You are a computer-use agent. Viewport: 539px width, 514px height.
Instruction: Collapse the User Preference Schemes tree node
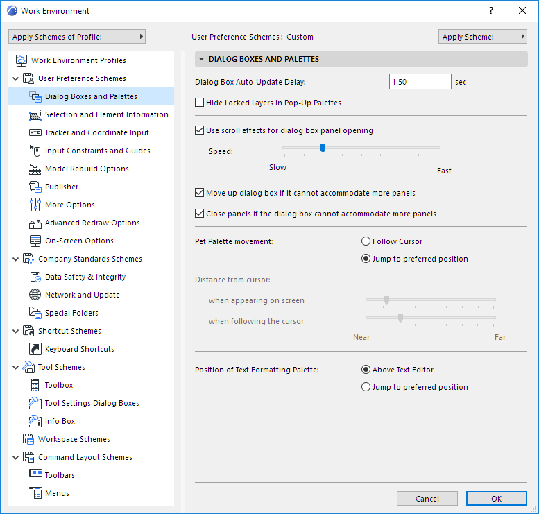(x=15, y=78)
